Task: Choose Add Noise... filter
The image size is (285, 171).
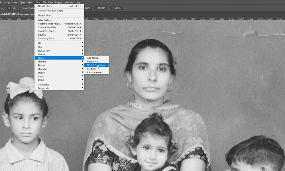Action: tap(97, 58)
